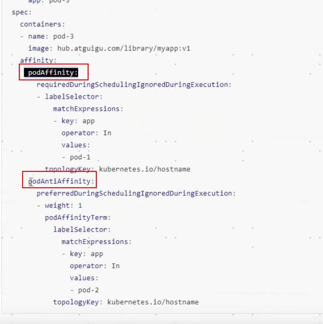The width and height of the screenshot is (323, 324).
Task: Click the value pod-2
Action: (x=89, y=290)
